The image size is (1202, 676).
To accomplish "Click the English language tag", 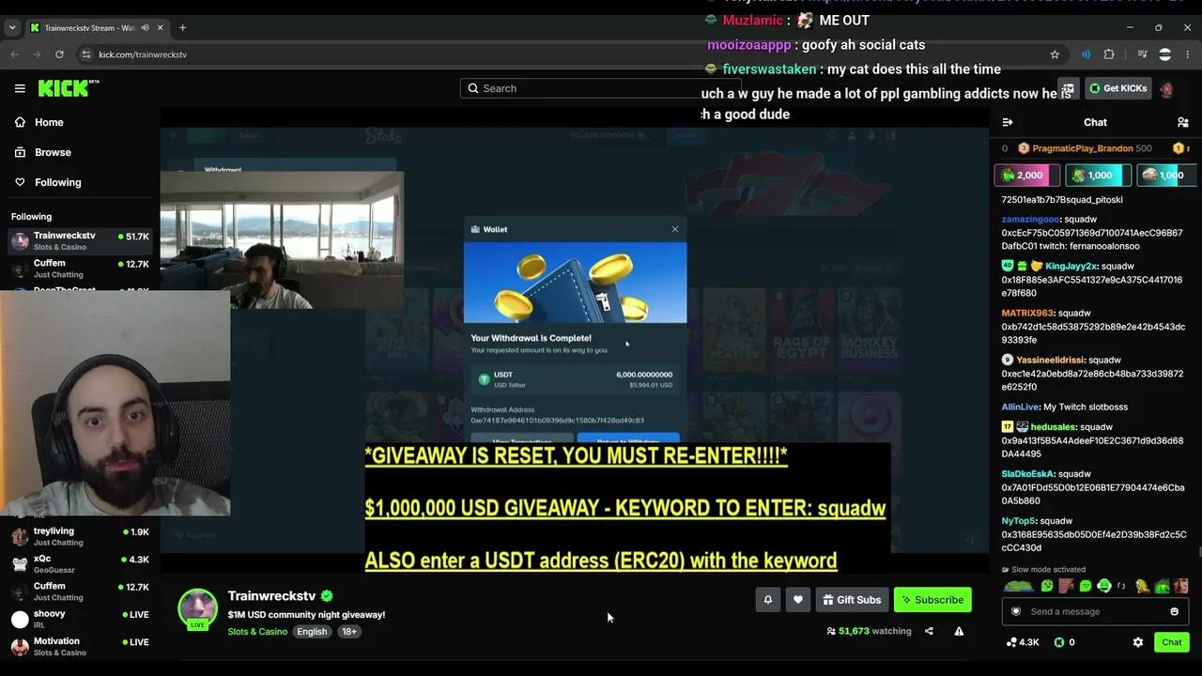I will point(312,632).
